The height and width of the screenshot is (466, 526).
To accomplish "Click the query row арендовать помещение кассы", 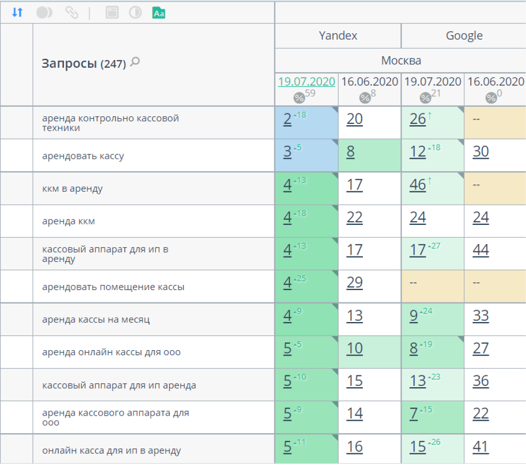I will (x=113, y=287).
